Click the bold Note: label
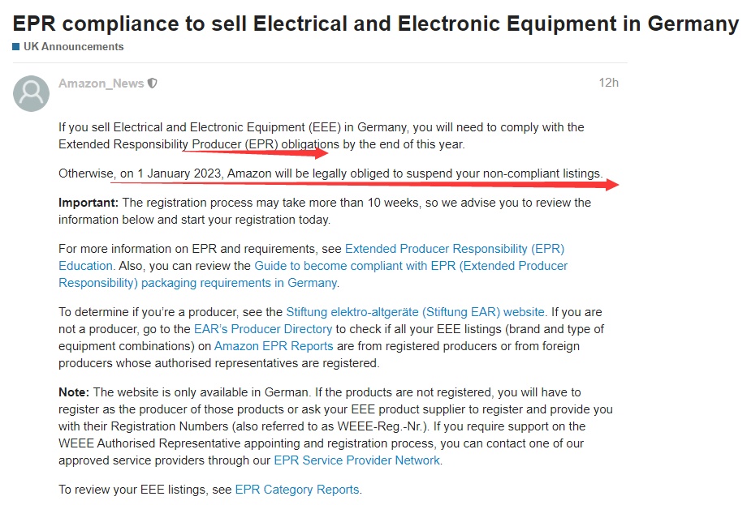Viewport: 747px width, 505px height. tap(74, 392)
